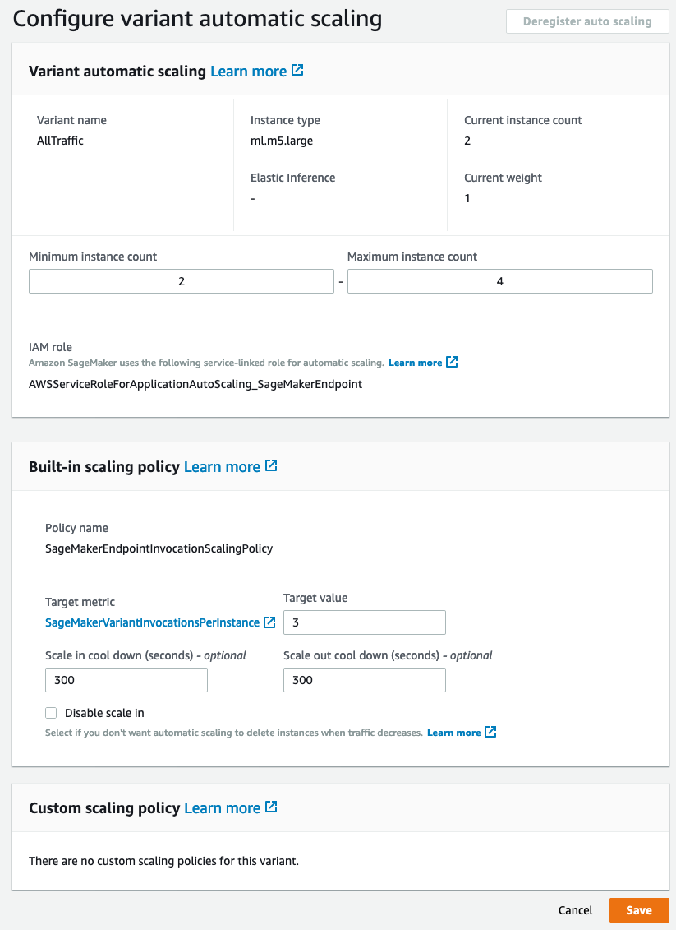676x930 pixels.
Task: Click external link icon beside Custom scaling policy
Action: point(271,807)
